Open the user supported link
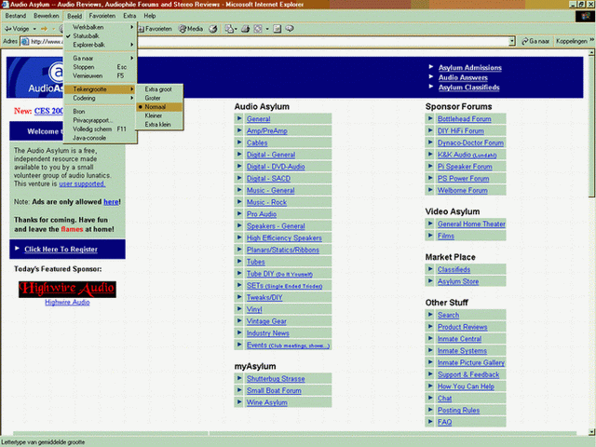Screen dimensions: 596x447 [82, 183]
